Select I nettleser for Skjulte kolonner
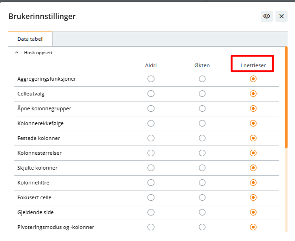The image size is (295, 241). pyautogui.click(x=253, y=168)
